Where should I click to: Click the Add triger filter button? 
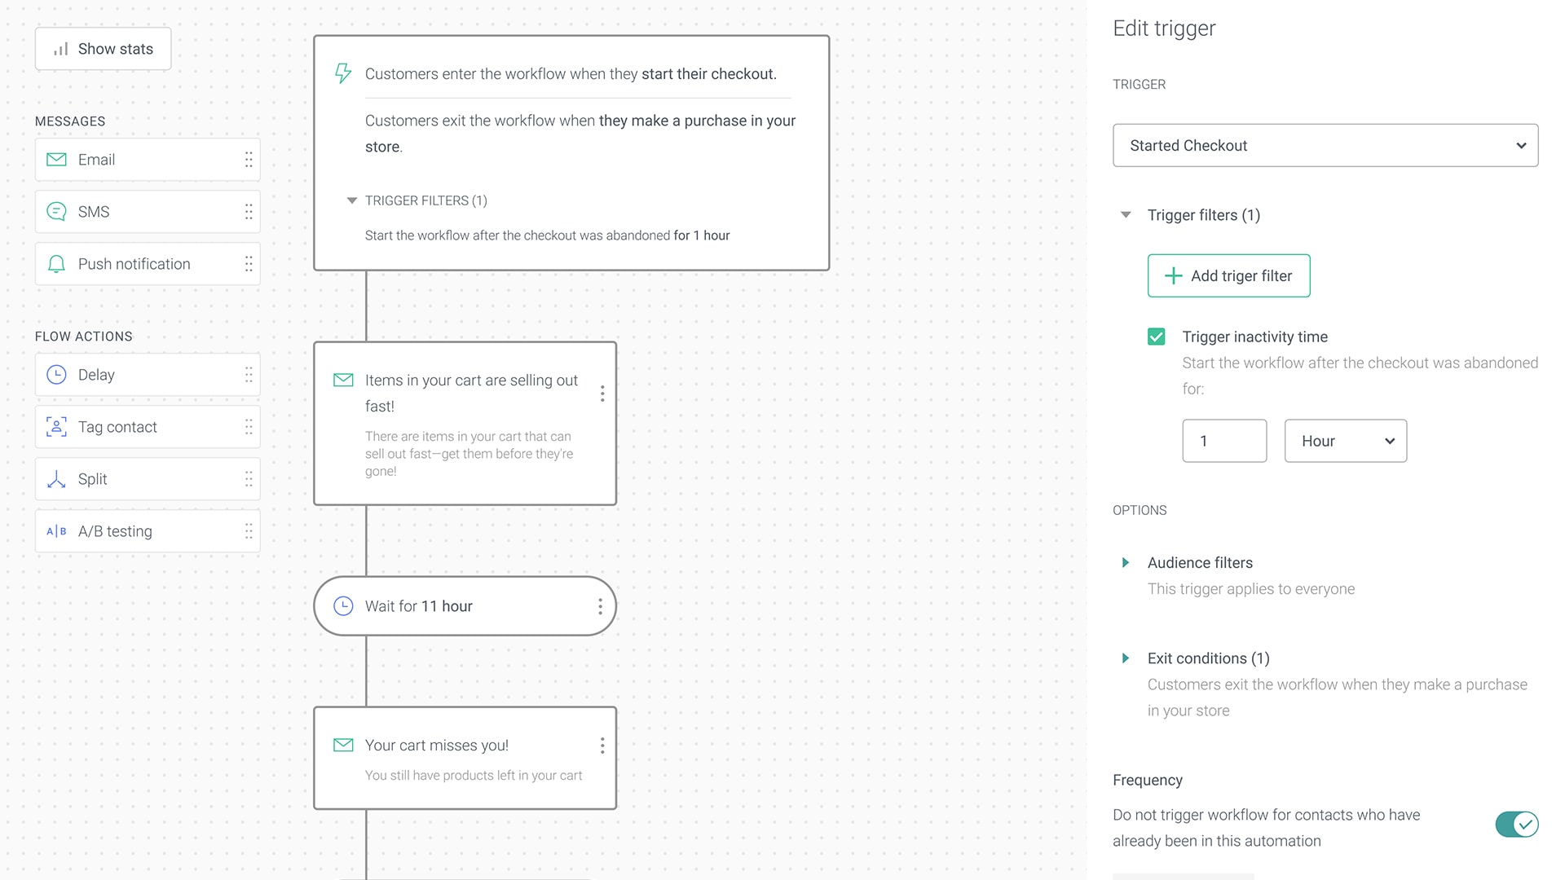click(1228, 276)
